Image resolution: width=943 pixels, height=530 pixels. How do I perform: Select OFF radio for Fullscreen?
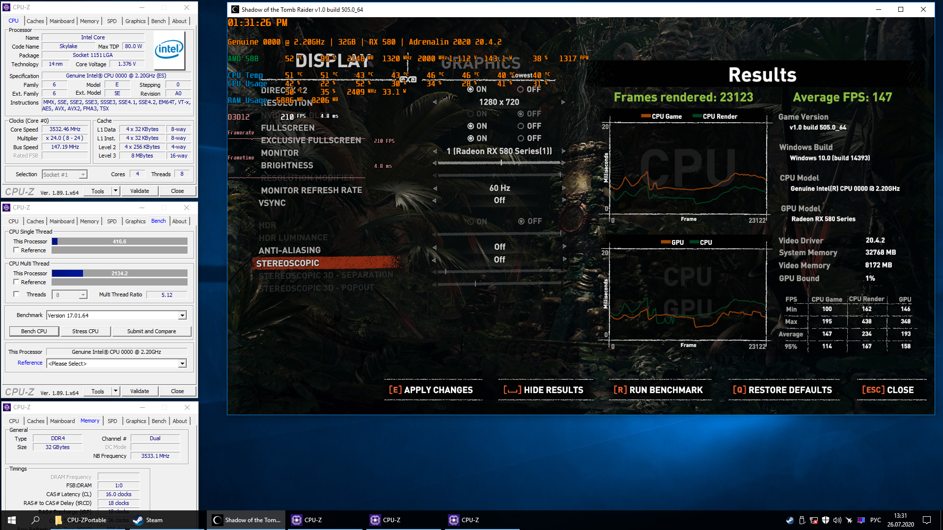pos(521,126)
